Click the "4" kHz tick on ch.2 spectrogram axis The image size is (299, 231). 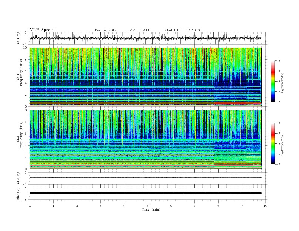coord(26,146)
